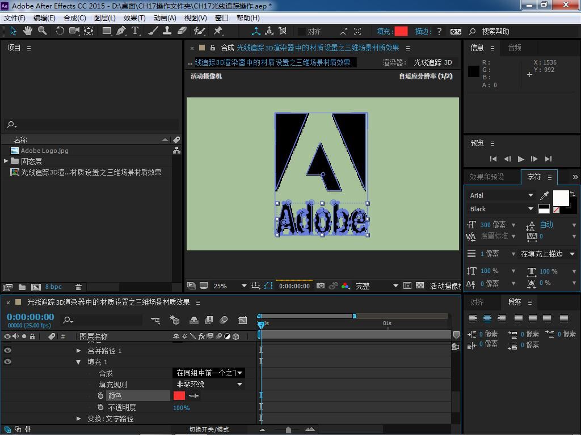Open the 非零环绕 fill rule dropdown
581x435 pixels.
209,385
